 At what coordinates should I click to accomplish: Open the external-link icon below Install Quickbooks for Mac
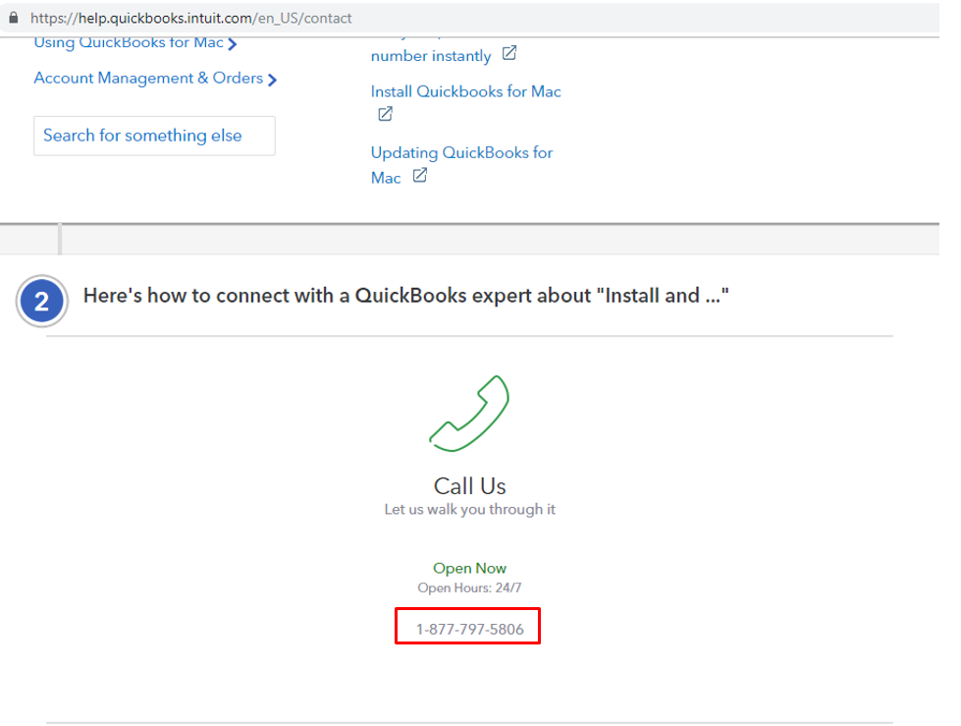(x=385, y=114)
